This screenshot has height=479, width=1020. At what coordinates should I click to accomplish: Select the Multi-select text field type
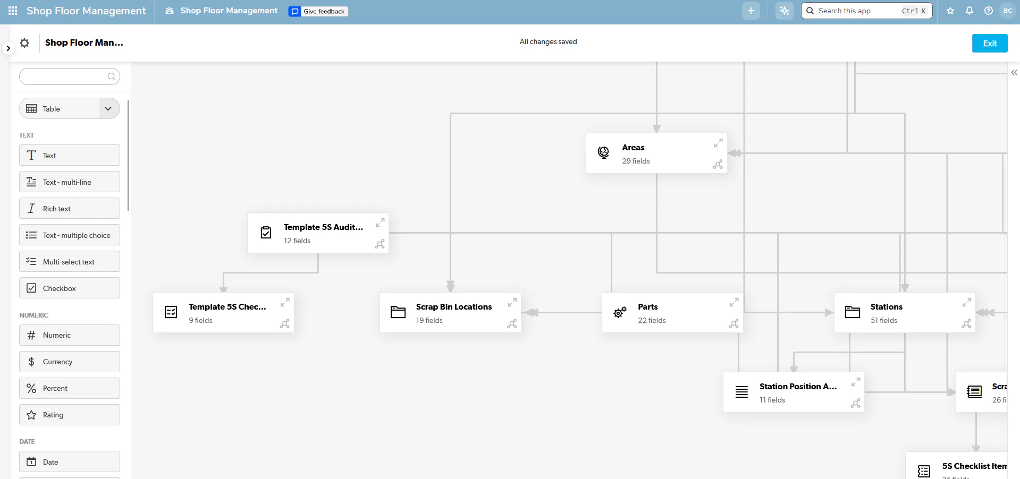pyautogui.click(x=70, y=261)
